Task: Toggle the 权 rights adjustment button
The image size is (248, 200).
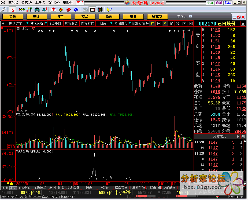Action: [x=165, y=24]
